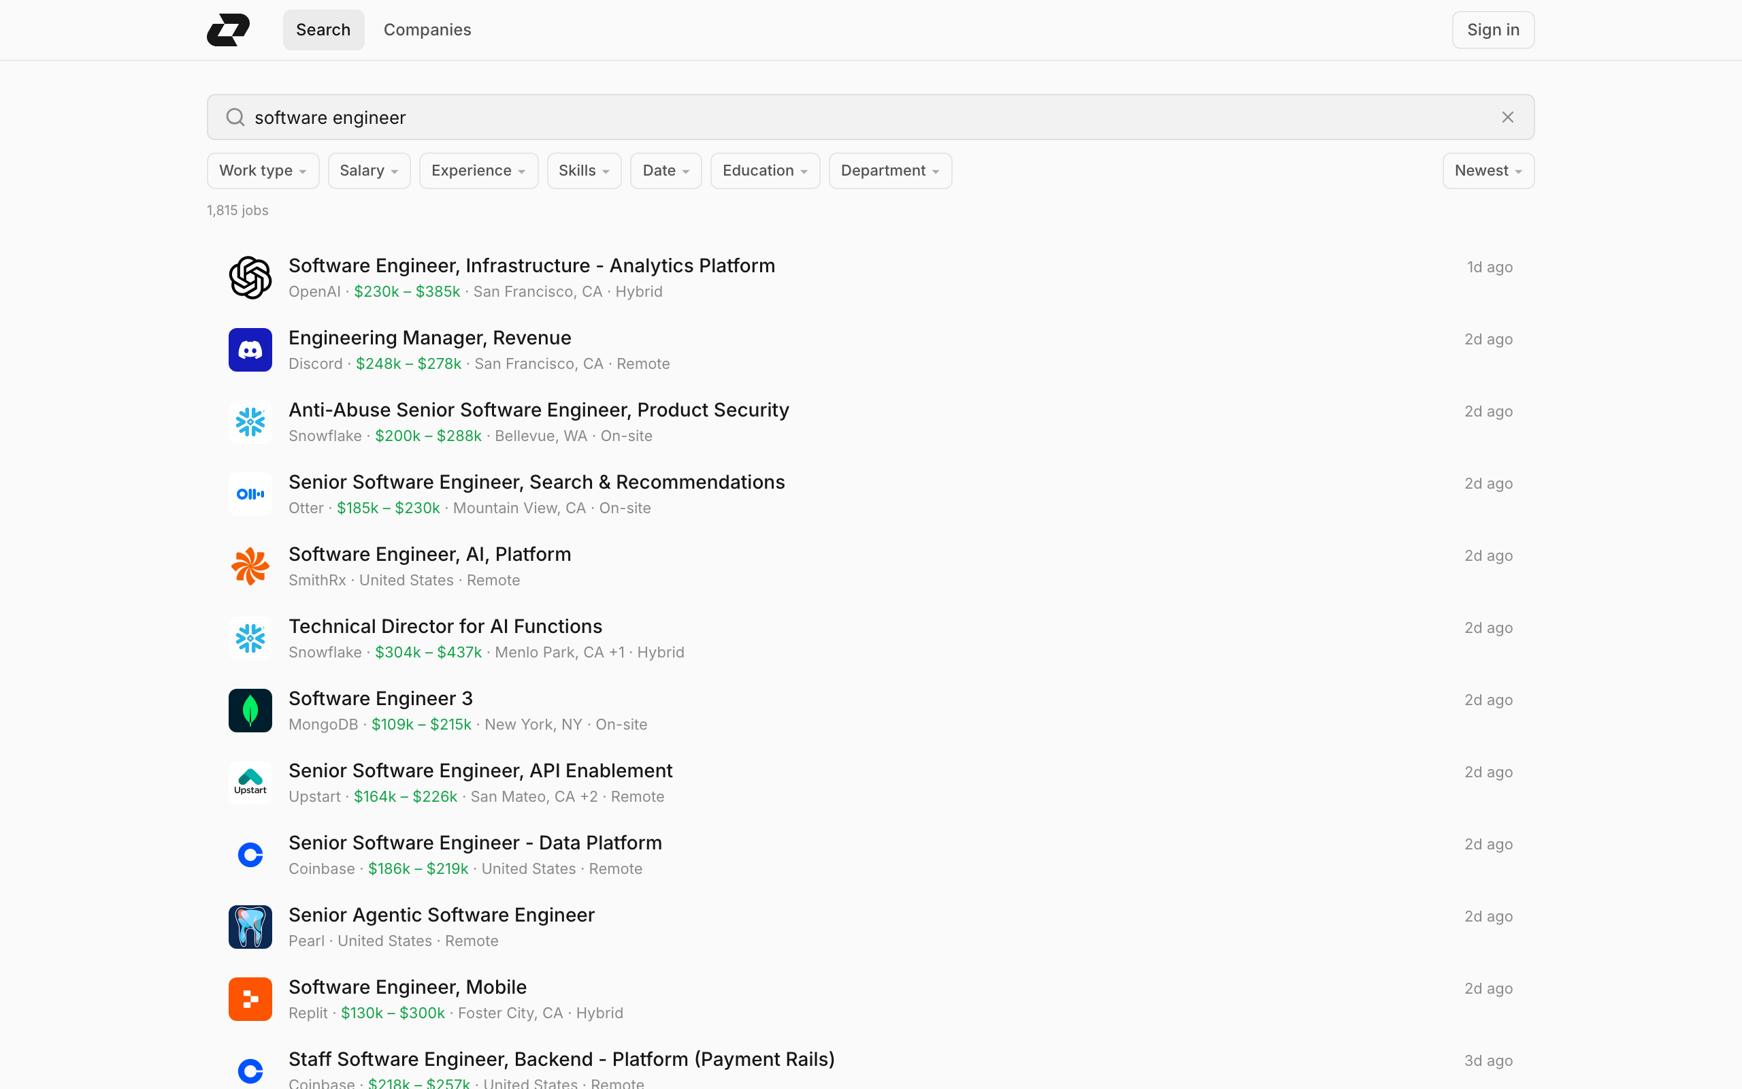Viewport: 1742px width, 1089px height.
Task: Open the Newest sort dropdown
Action: 1488,171
